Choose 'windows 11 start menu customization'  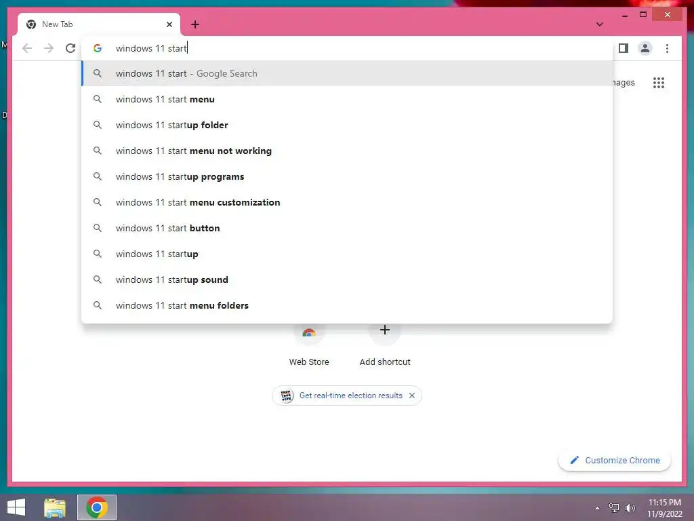pos(347,202)
